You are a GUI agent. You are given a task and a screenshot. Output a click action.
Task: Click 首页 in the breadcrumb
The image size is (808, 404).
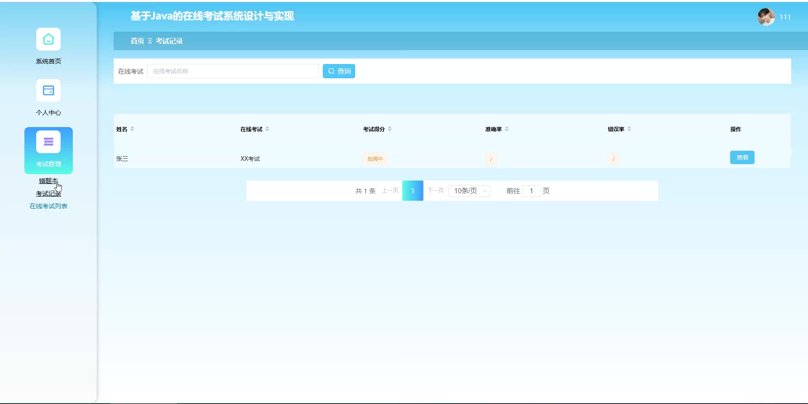click(137, 41)
